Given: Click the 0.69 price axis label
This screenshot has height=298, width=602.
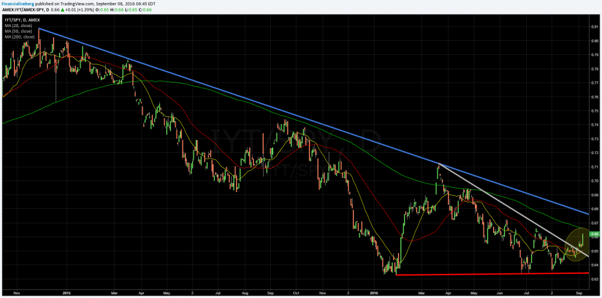Looking at the screenshot, I should click(595, 194).
